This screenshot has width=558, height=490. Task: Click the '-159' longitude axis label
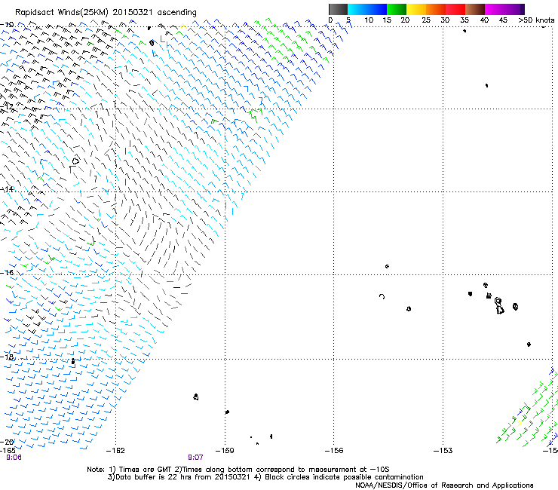(225, 451)
